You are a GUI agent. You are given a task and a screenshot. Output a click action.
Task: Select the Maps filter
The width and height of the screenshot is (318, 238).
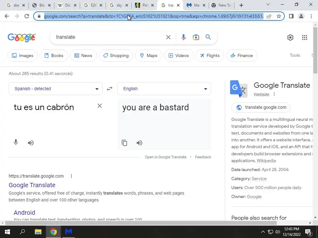pos(148,55)
